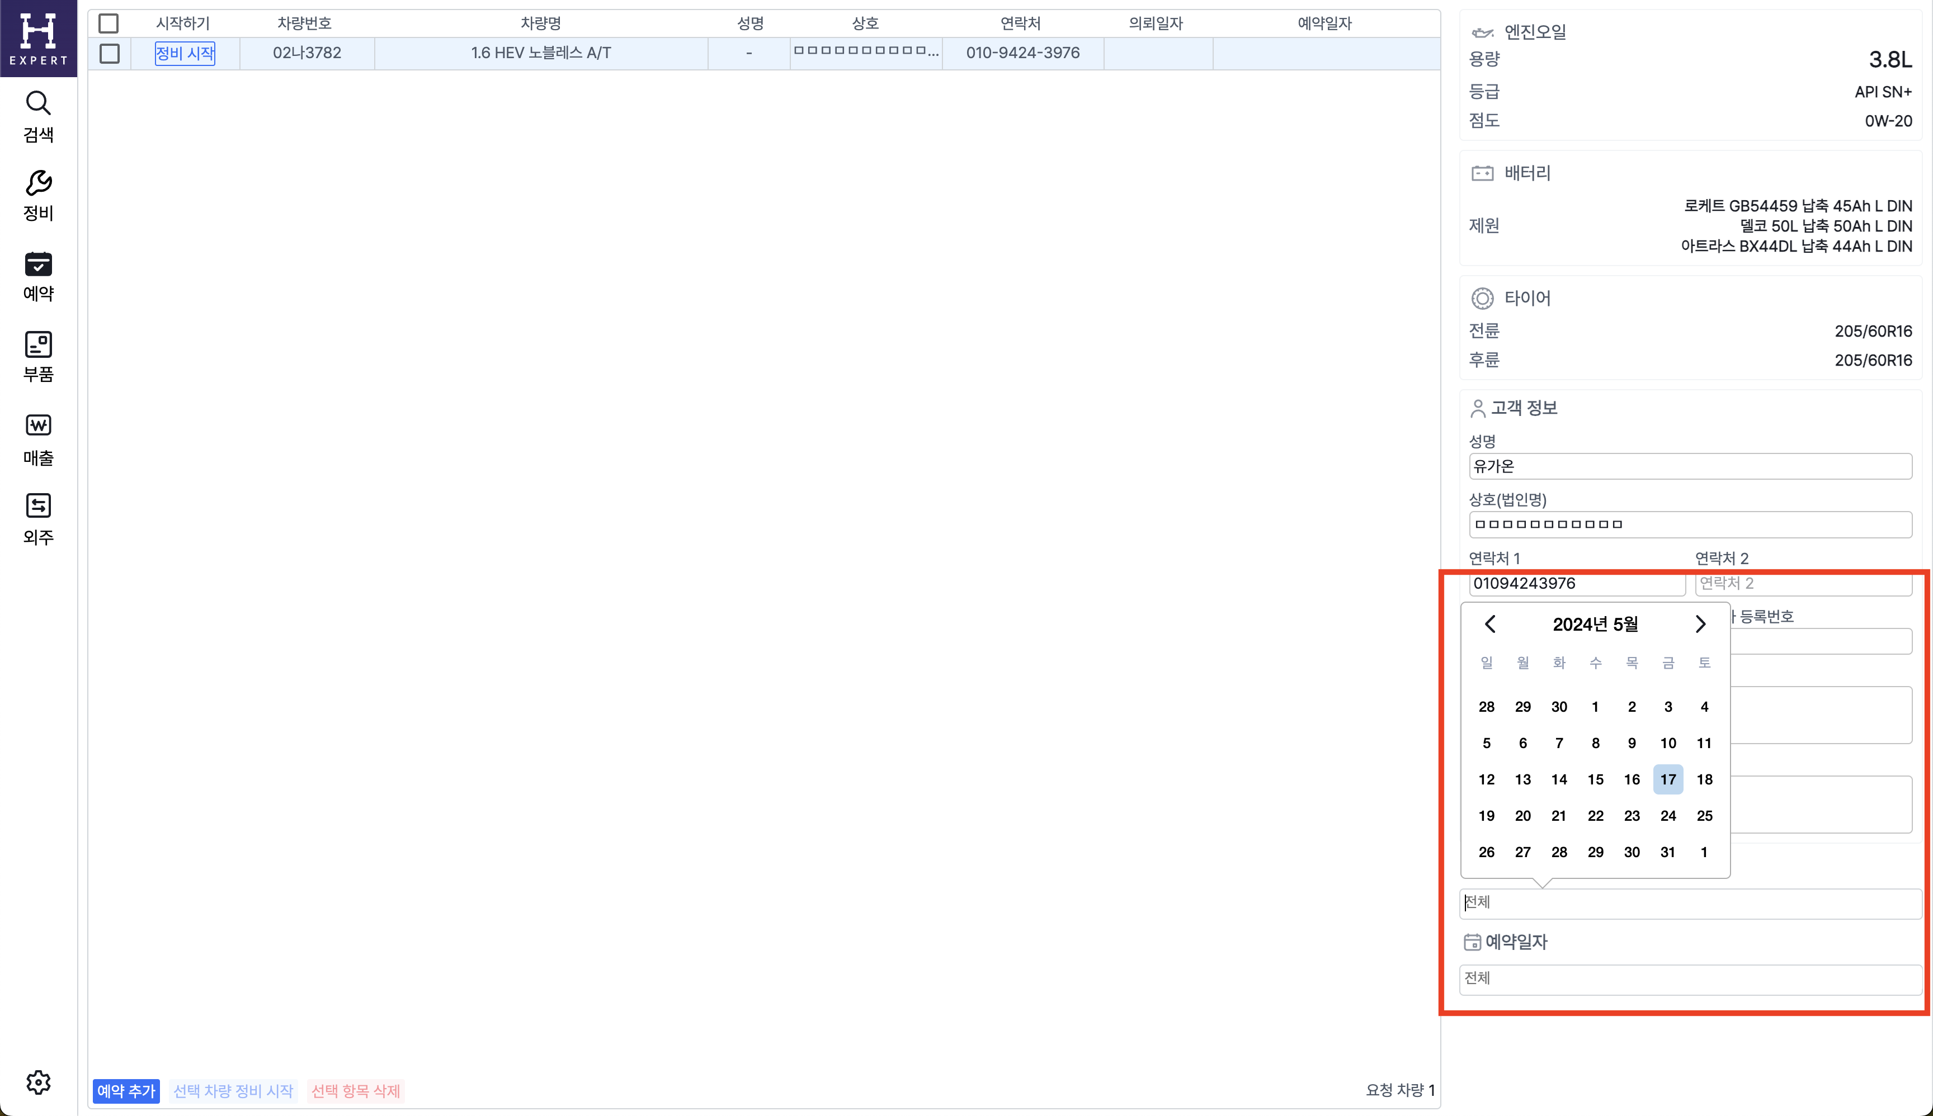Click 선택 항목 삭제 button

point(355,1090)
